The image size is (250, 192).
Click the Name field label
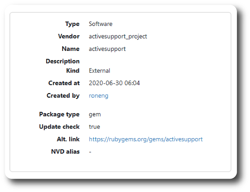pyautogui.click(x=70, y=49)
